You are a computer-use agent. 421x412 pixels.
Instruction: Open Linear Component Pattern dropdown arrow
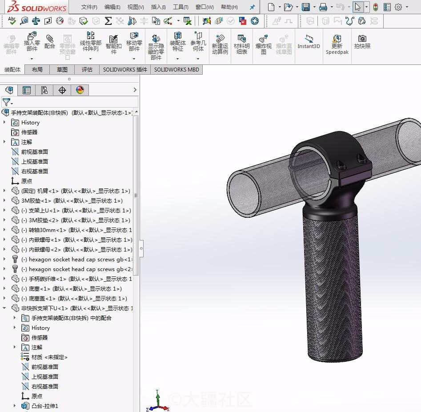(91, 59)
